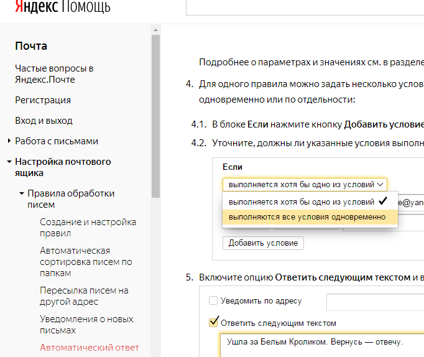
Task: Collapse the Настройка почтового ящика section
Action: tap(9, 162)
